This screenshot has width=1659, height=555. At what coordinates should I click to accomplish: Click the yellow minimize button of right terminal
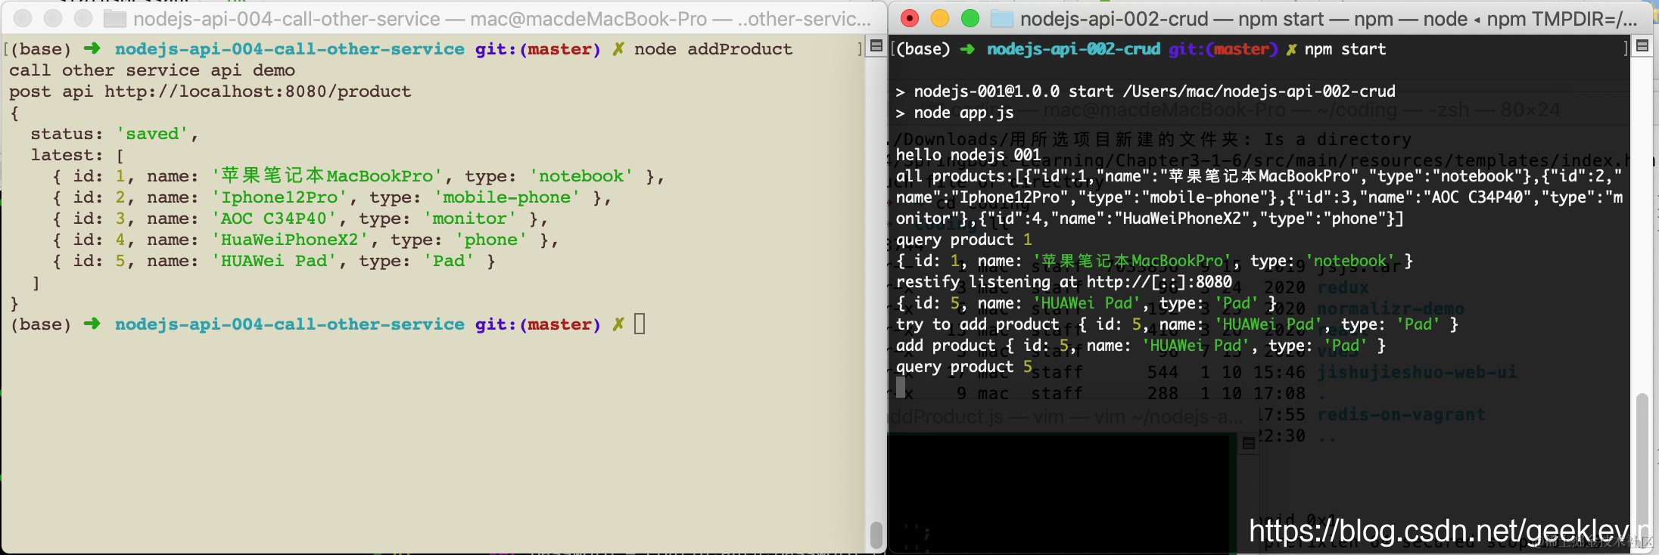pos(940,18)
